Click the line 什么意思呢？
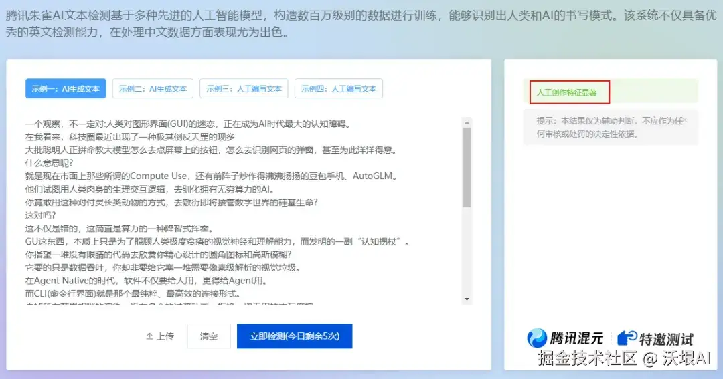This screenshot has height=379, width=723. click(50, 163)
